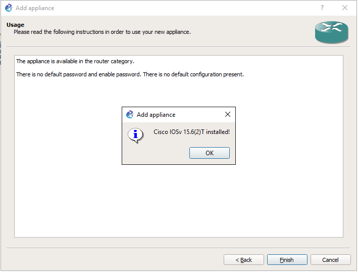The image size is (358, 272).
Task: Cancel the Add appliance wizard
Action: pyautogui.click(x=331, y=260)
